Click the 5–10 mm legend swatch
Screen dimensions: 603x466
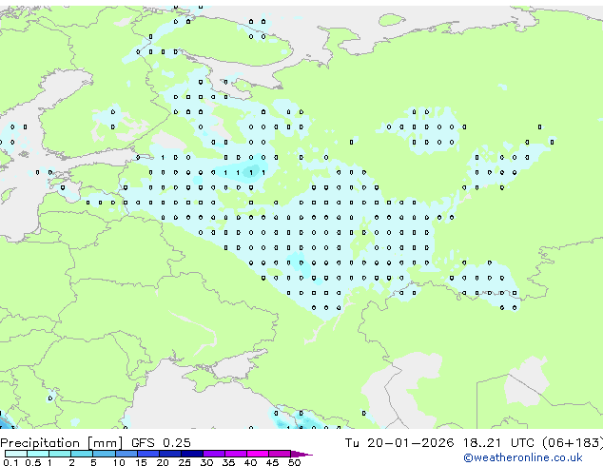pos(104,454)
